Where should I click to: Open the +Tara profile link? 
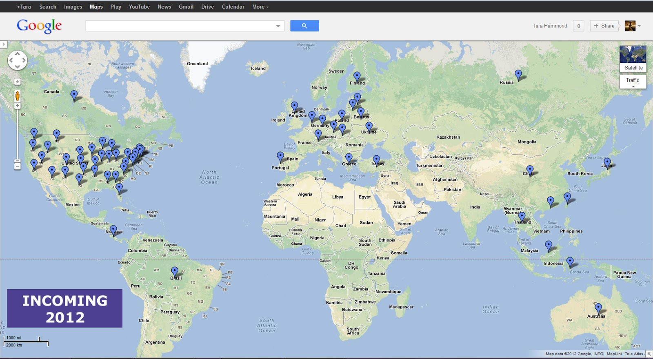(x=24, y=7)
